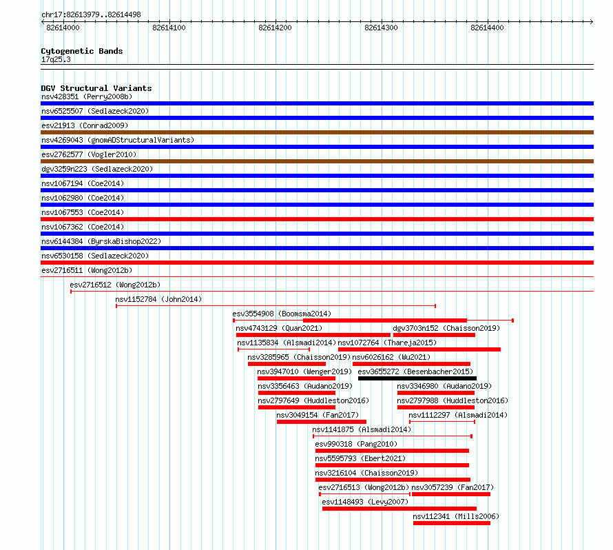
Task: Click the black bar under esv3655272
Action: (417, 378)
